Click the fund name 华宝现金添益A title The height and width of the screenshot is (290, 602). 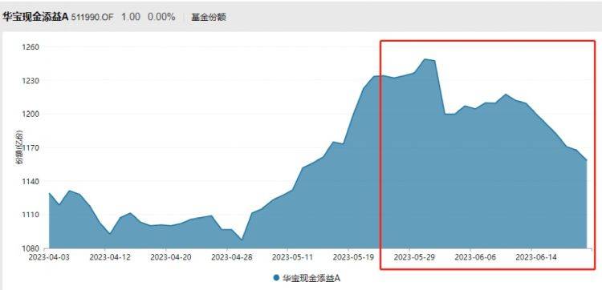point(35,18)
